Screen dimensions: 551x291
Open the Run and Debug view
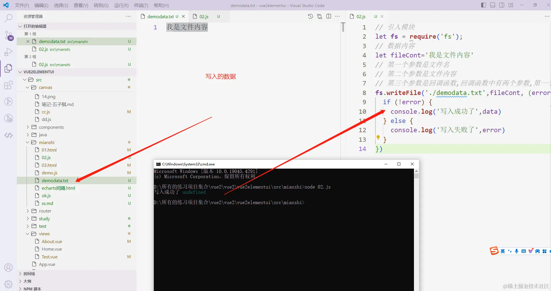pyautogui.click(x=8, y=52)
